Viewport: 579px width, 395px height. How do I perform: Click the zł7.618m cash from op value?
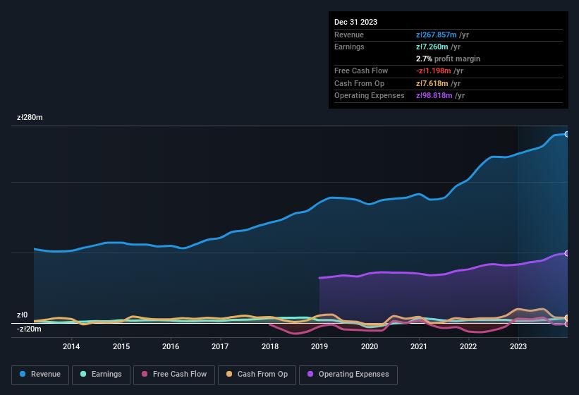pos(432,83)
